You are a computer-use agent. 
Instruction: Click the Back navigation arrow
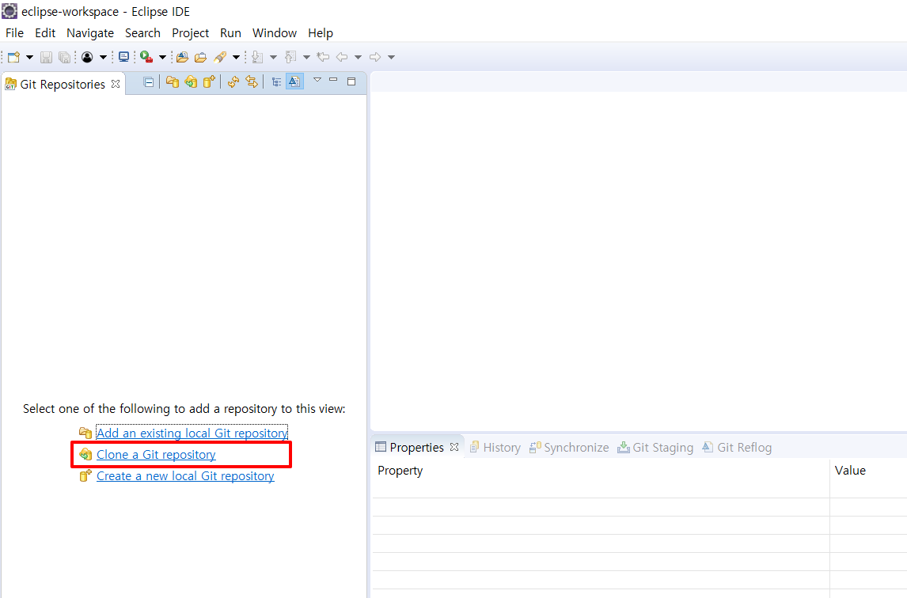pyautogui.click(x=342, y=57)
